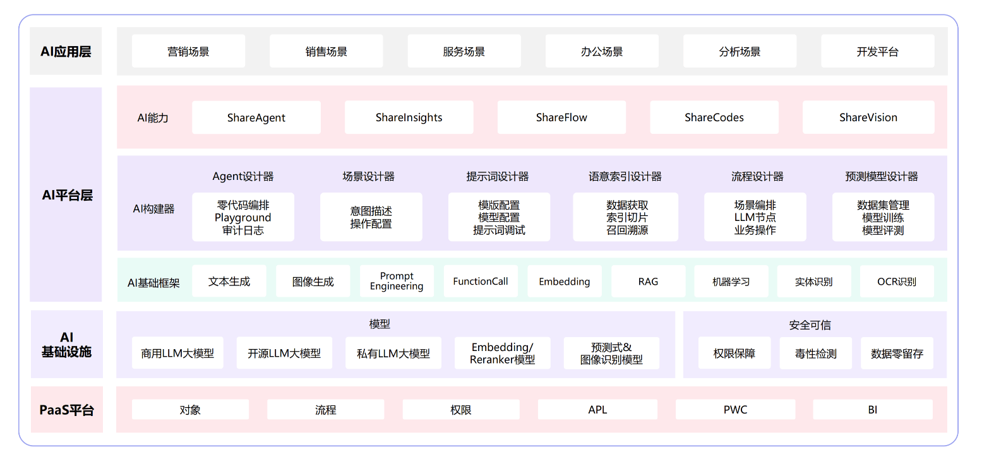Image resolution: width=982 pixels, height=464 pixels.
Task: Click the AI应用层 layer label
Action: pos(66,52)
